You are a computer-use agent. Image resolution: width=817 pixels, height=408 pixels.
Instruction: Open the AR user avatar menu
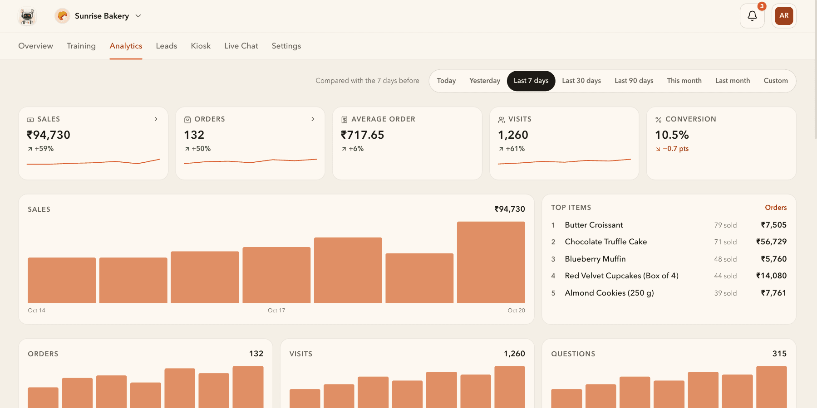pyautogui.click(x=784, y=16)
